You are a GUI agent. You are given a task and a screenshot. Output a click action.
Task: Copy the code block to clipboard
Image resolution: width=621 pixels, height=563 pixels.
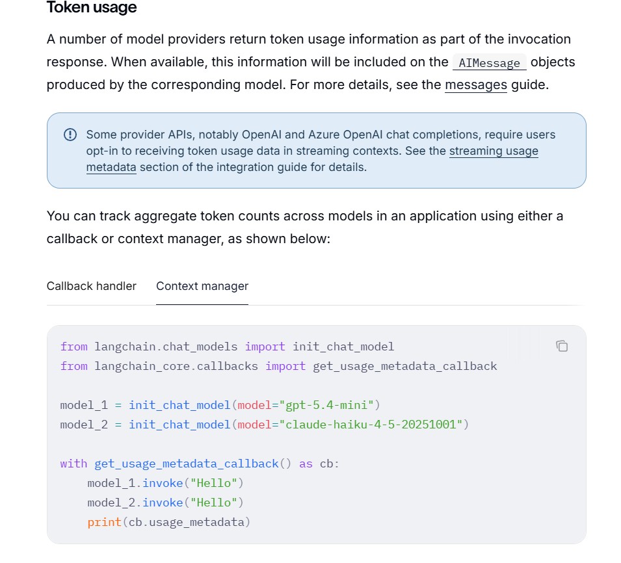point(562,346)
